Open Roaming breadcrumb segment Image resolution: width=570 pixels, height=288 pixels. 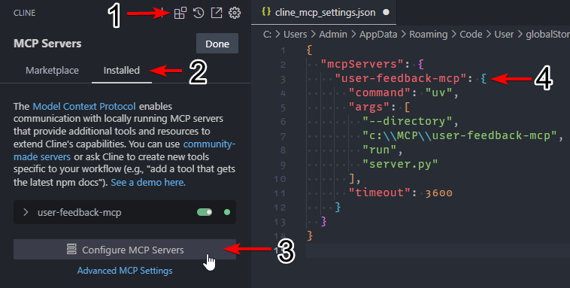pos(428,34)
